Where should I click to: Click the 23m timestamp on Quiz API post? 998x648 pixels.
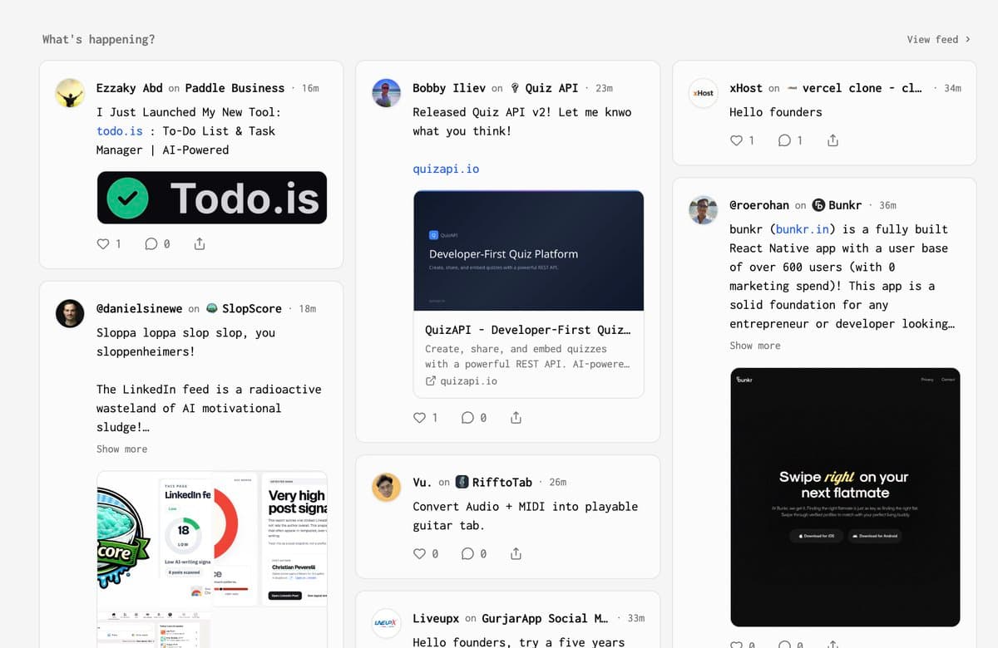[x=604, y=88]
